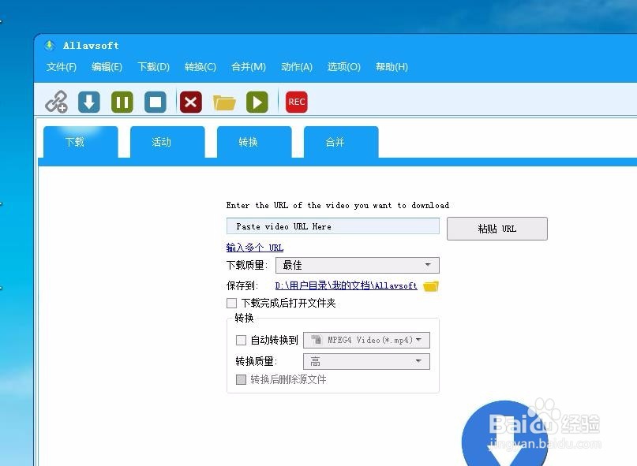Stop the download with the blue stop icon
Image resolution: width=637 pixels, height=466 pixels.
click(156, 102)
